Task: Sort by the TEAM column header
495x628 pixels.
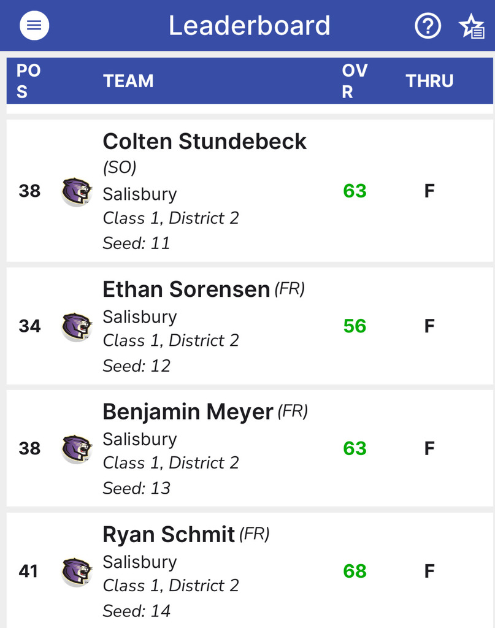Action: tap(128, 81)
